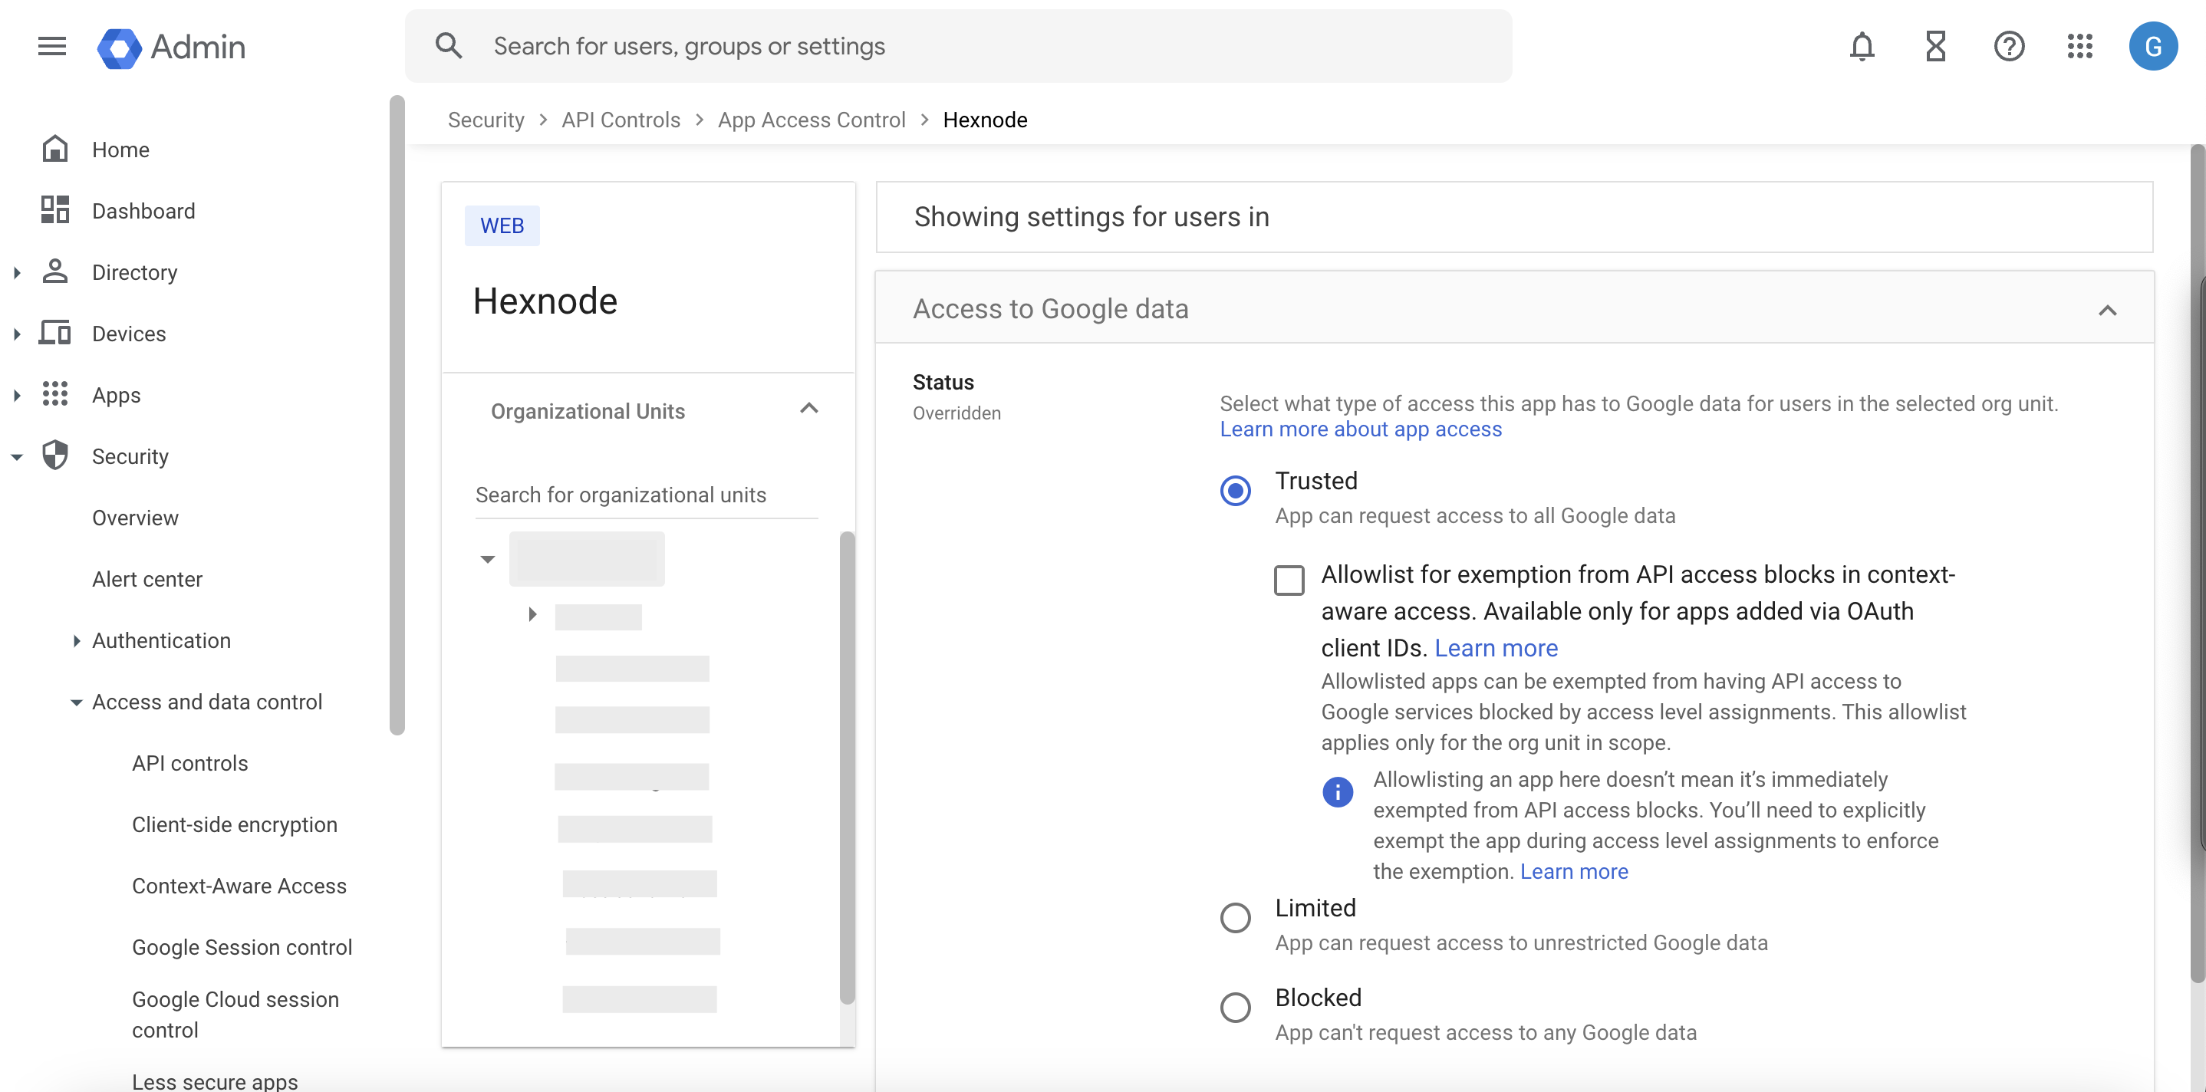
Task: Click the search magnifier icon
Action: tap(449, 46)
